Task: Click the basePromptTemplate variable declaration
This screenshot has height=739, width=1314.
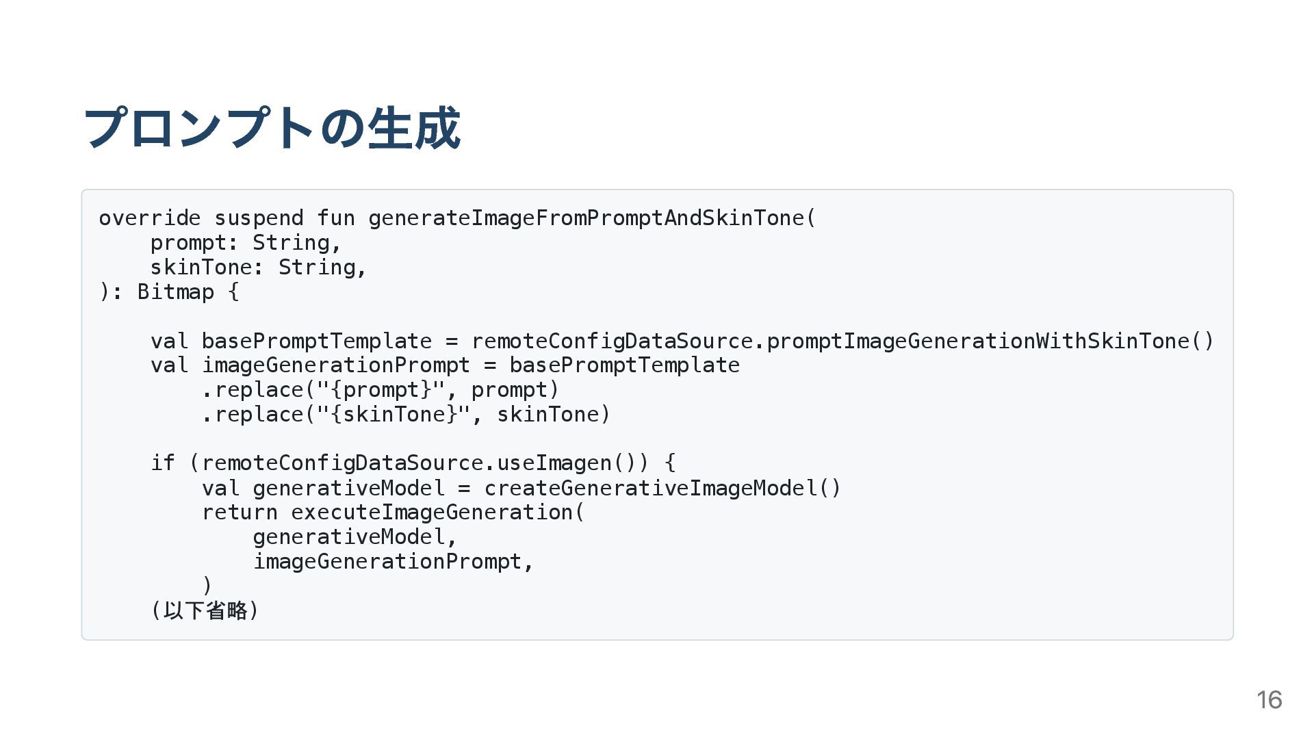Action: point(316,341)
